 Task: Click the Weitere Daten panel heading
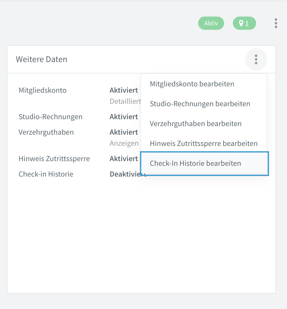[x=42, y=59]
